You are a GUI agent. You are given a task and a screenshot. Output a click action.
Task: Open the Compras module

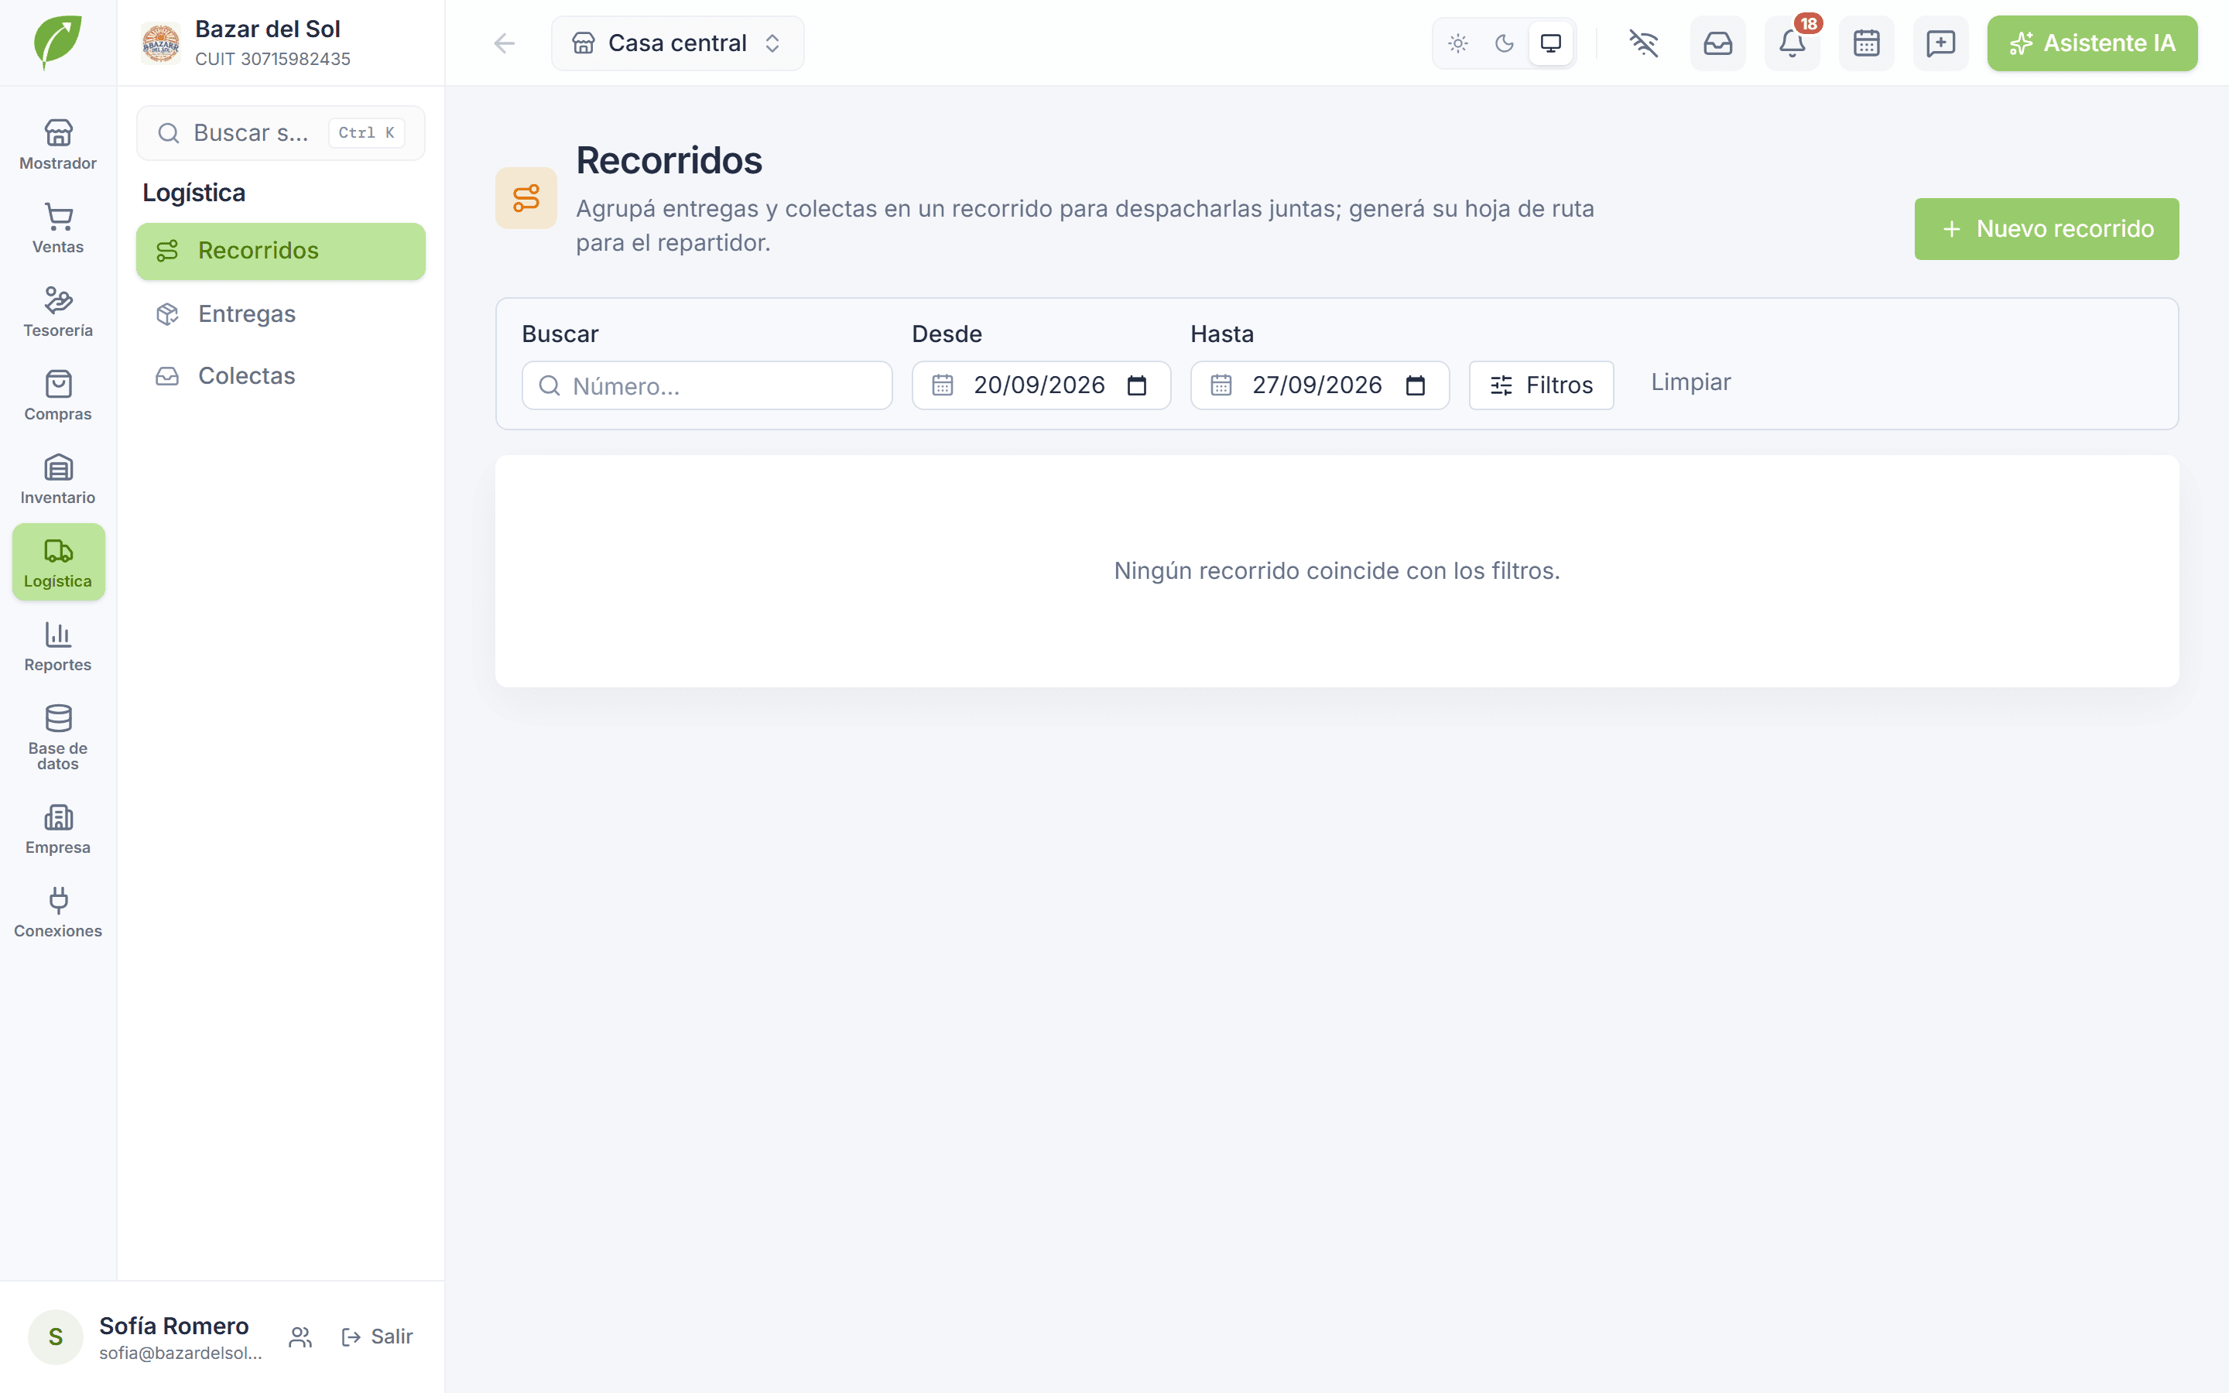[x=58, y=395]
